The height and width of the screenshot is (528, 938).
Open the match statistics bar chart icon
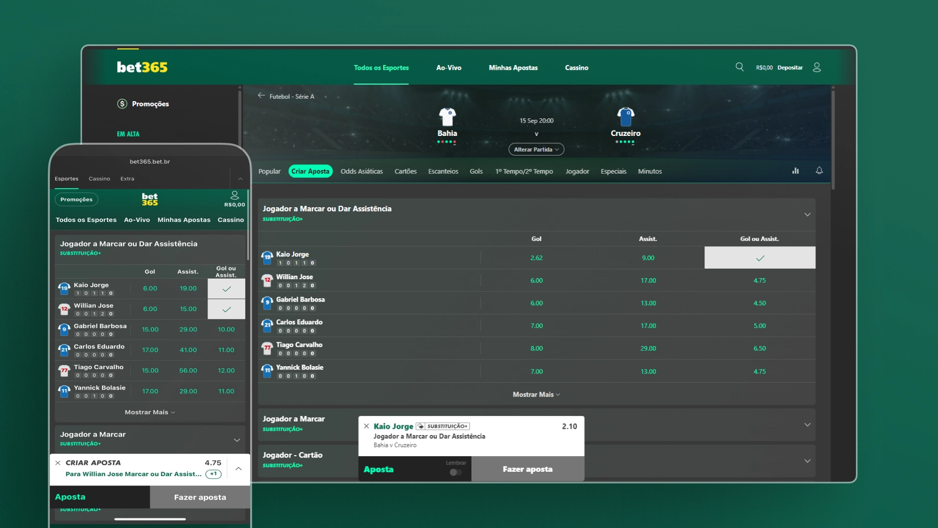click(795, 171)
